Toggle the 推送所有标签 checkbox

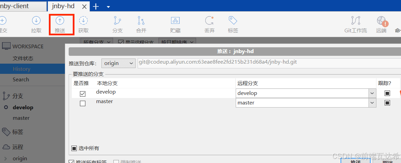(72, 162)
